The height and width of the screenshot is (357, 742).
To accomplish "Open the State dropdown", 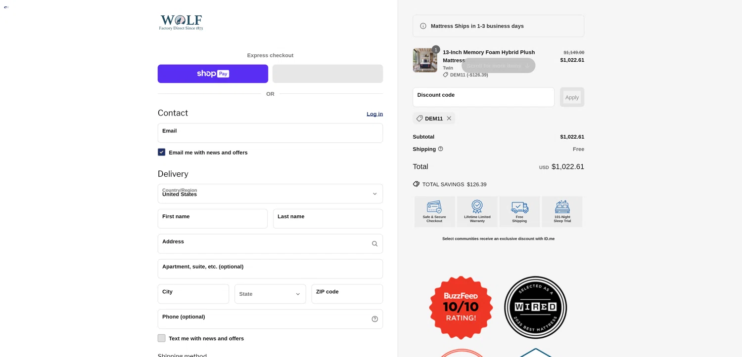I will 270,294.
